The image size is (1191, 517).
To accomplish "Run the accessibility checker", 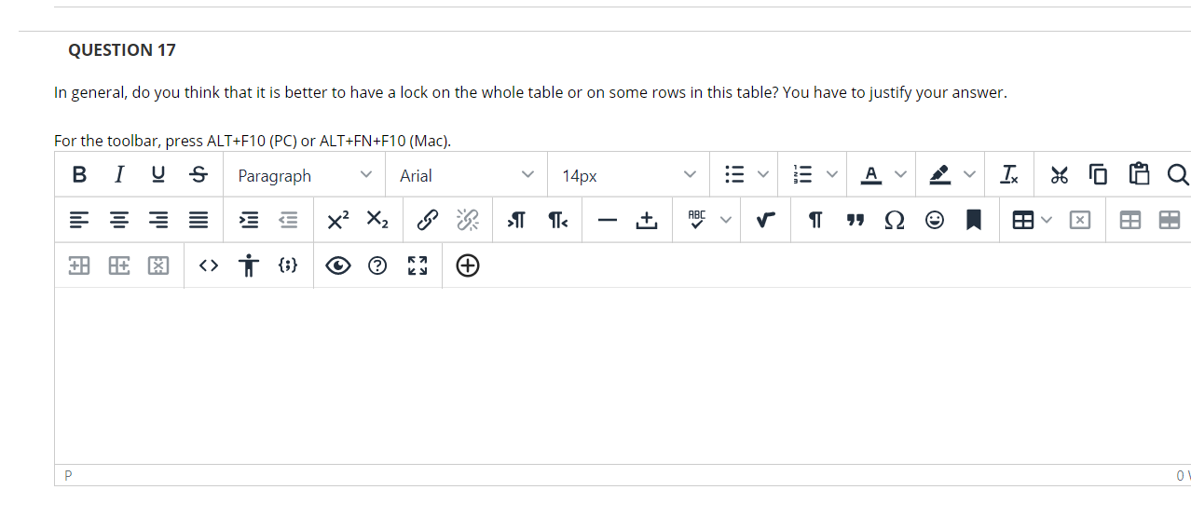I will point(248,265).
